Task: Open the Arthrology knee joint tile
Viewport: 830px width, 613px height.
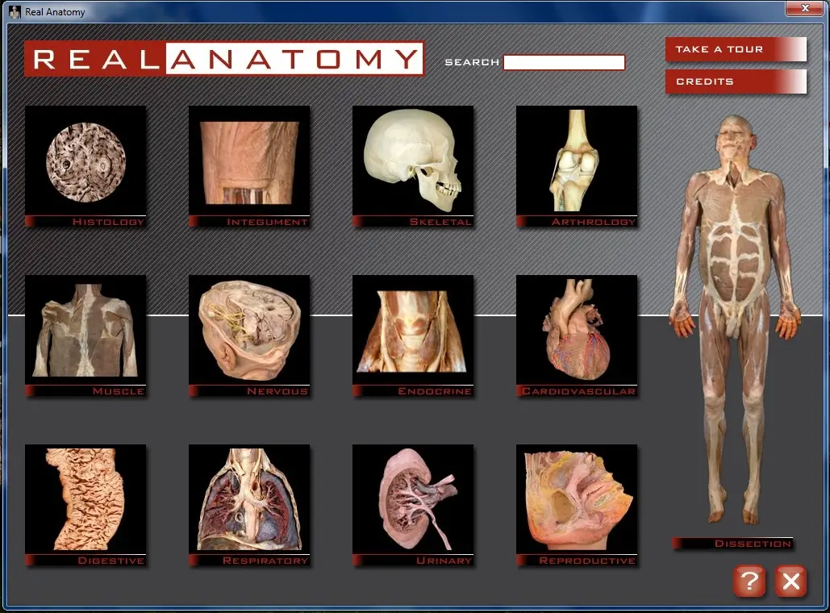Action: (577, 166)
